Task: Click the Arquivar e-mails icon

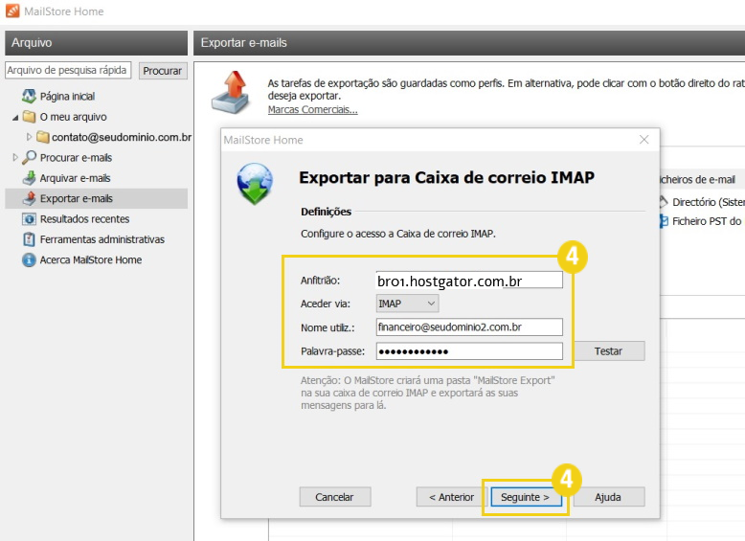Action: click(29, 178)
